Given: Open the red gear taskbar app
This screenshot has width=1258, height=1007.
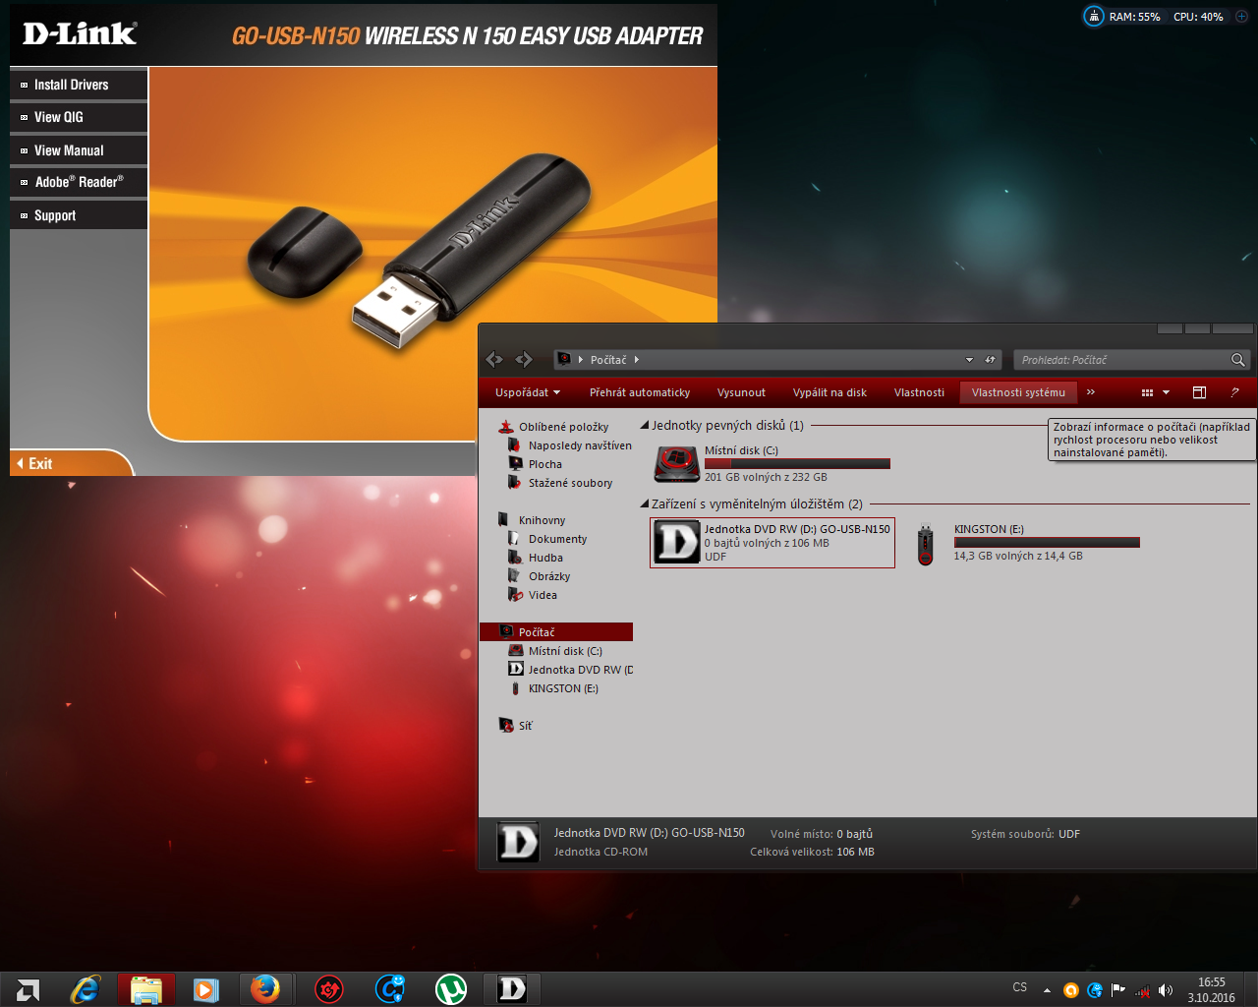Looking at the screenshot, I should [329, 989].
